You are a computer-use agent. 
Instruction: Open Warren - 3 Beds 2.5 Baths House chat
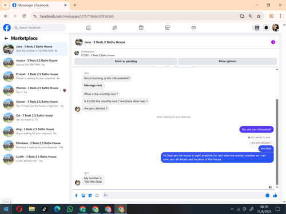(x=34, y=90)
